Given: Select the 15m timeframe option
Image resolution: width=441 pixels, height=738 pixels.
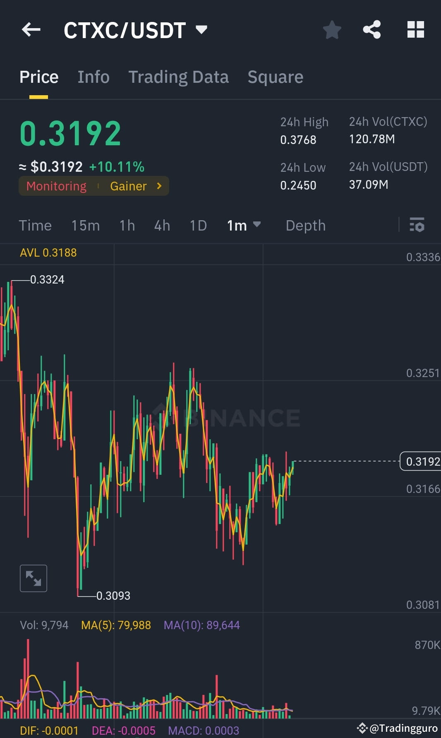Looking at the screenshot, I should 85,226.
